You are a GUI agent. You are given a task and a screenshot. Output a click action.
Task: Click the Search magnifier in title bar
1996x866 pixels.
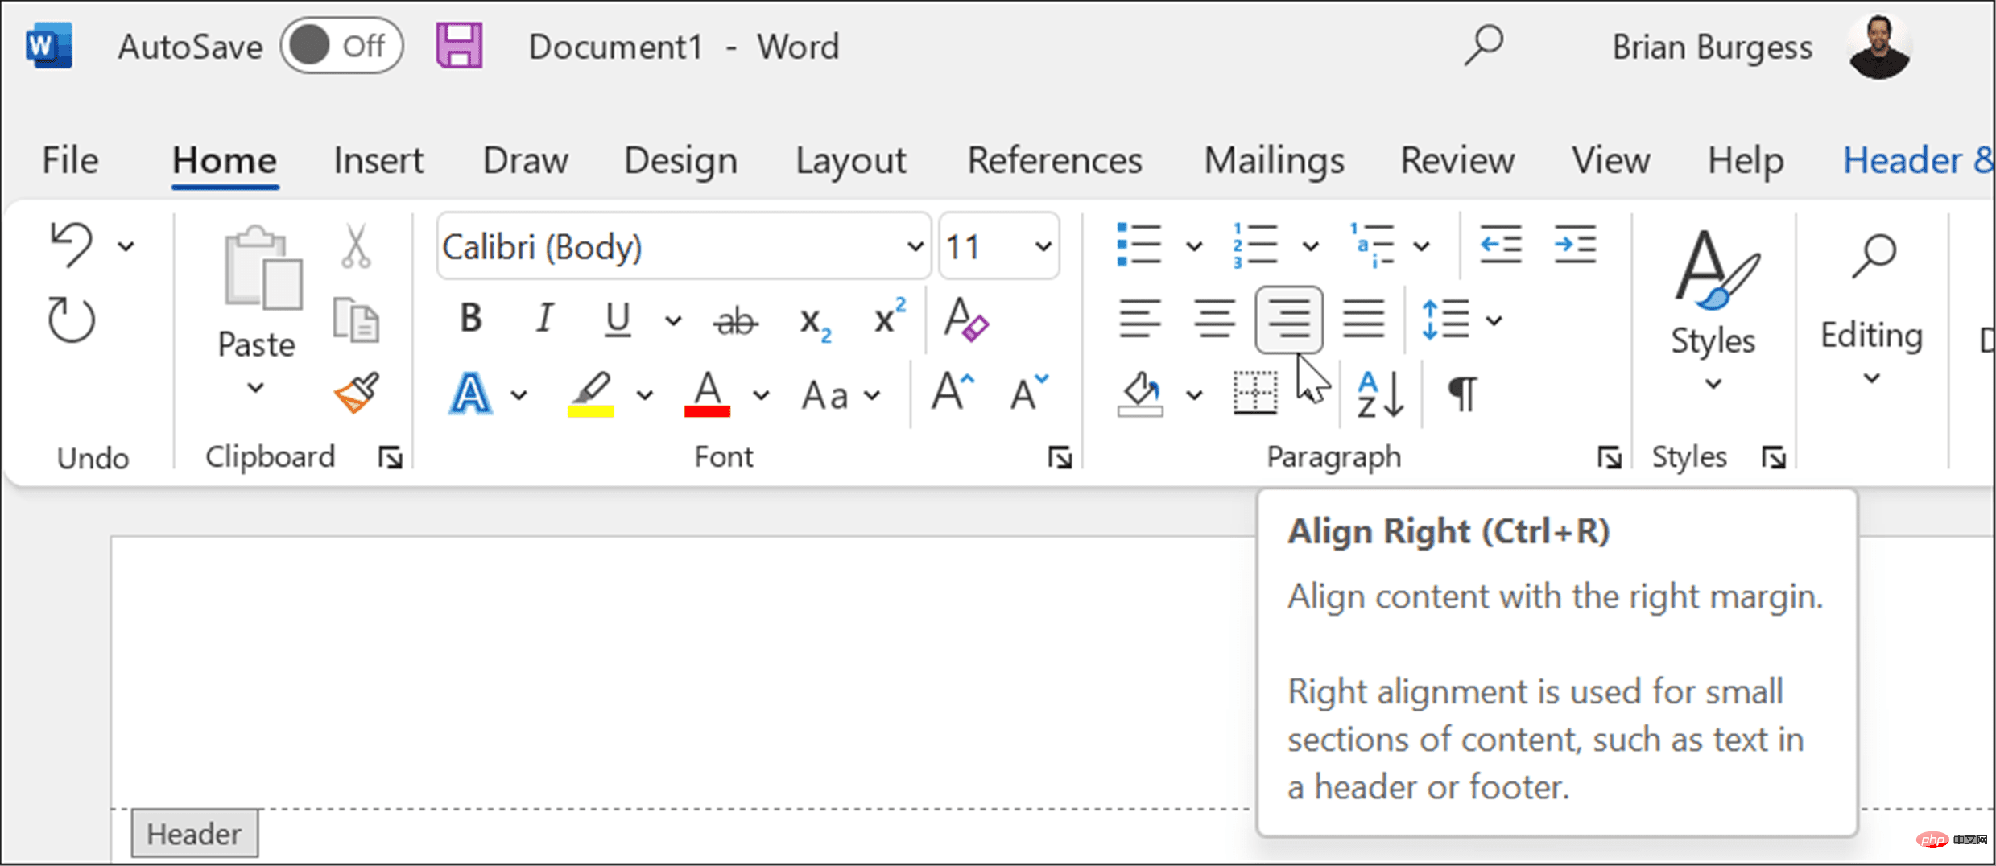click(1482, 46)
